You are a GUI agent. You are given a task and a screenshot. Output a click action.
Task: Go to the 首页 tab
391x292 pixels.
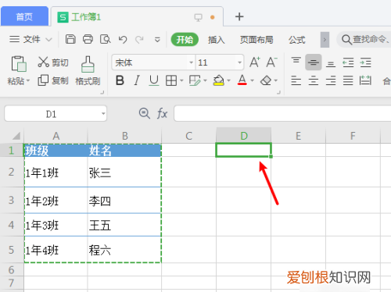[x=24, y=16]
